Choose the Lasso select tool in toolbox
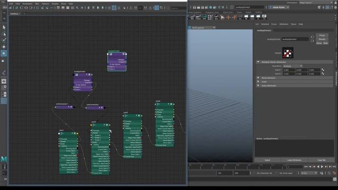This screenshot has height=190, width=338. (x=4, y=34)
